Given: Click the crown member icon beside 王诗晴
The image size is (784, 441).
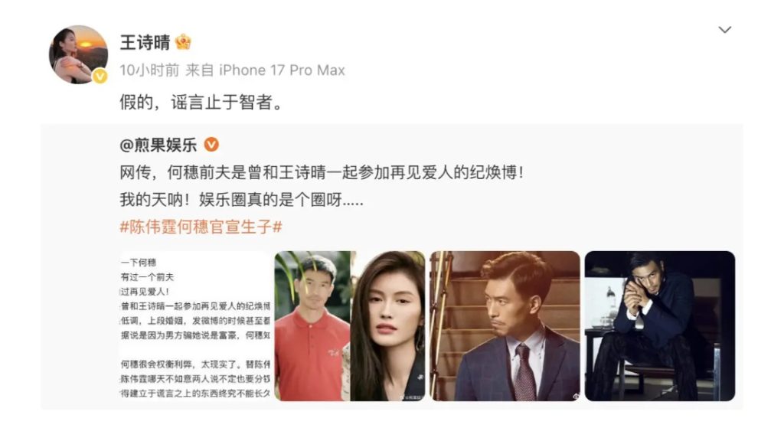Looking at the screenshot, I should [183, 42].
